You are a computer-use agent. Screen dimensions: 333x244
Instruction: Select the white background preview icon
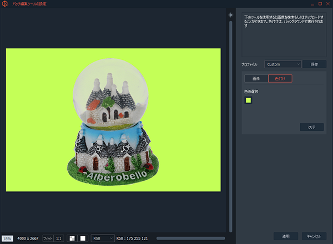83,238
